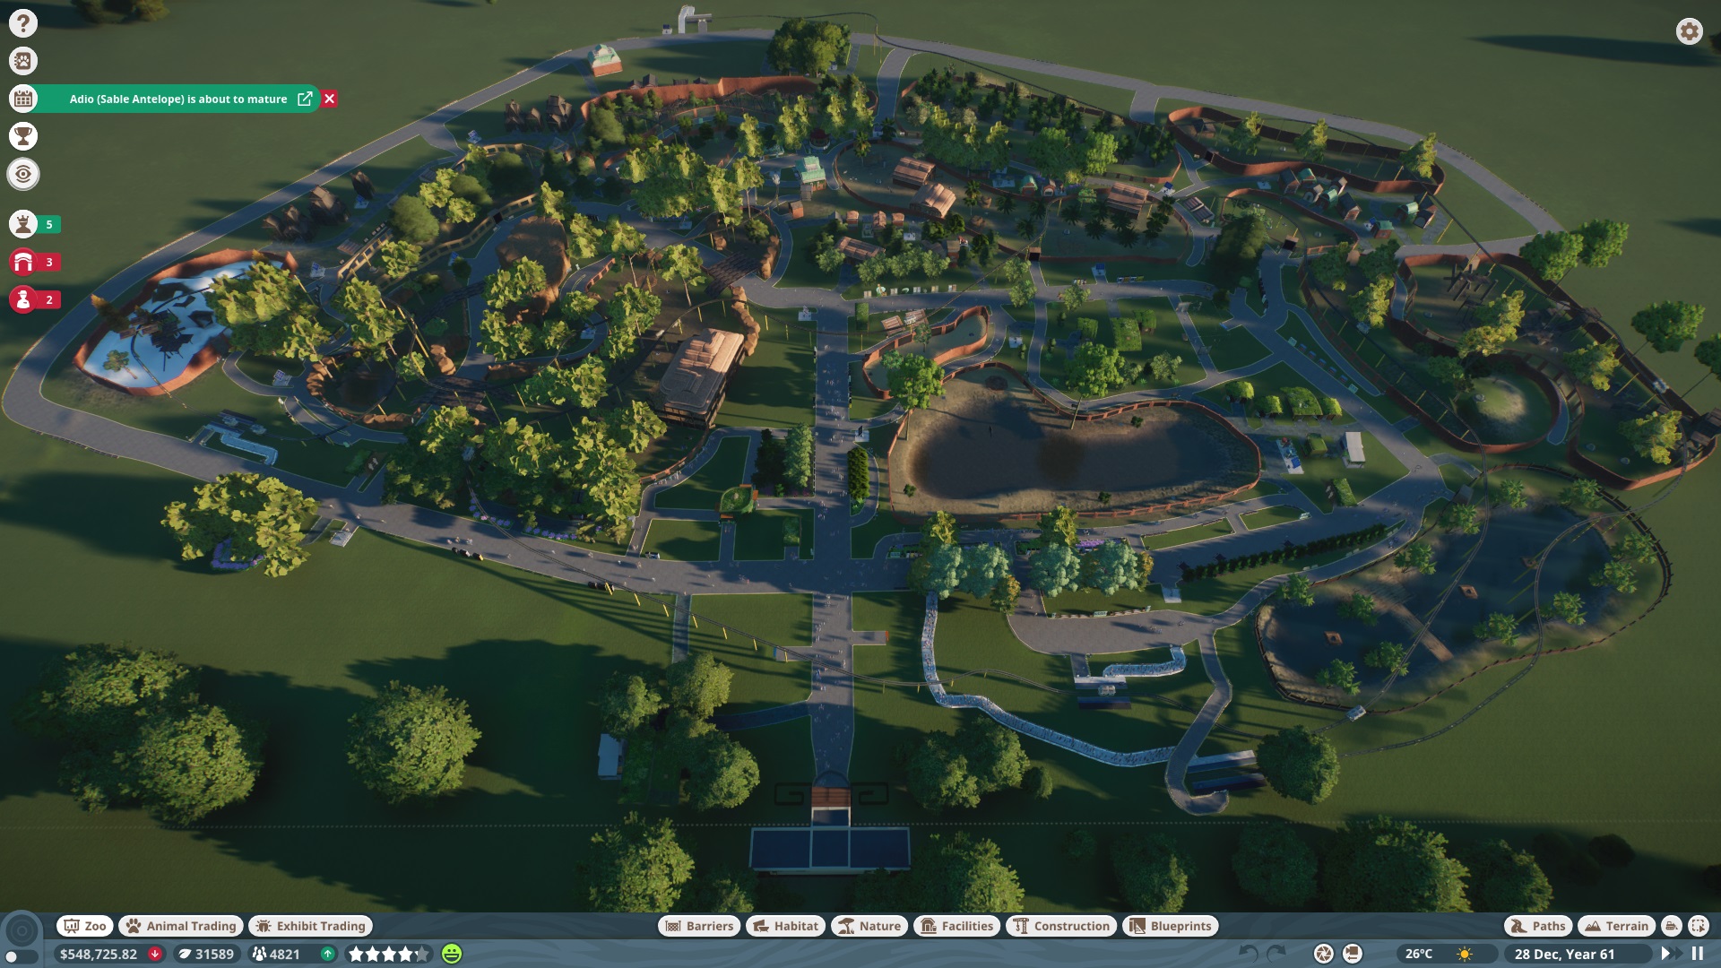This screenshot has width=1721, height=968.
Task: Open the help question mark menu
Action: pos(23,23)
